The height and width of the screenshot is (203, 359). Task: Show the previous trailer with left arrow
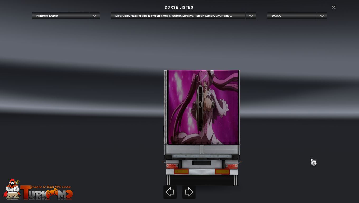coord(170,192)
